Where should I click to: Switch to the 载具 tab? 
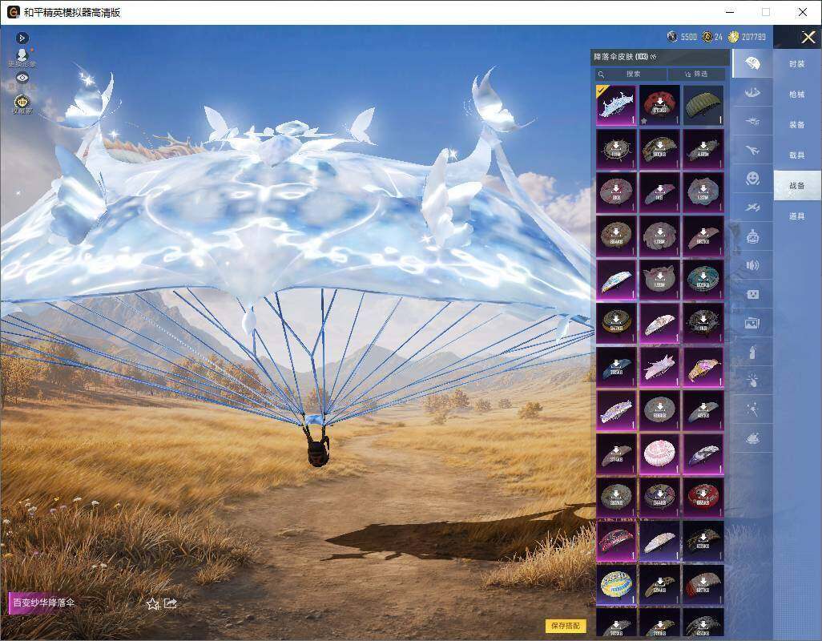coord(797,155)
